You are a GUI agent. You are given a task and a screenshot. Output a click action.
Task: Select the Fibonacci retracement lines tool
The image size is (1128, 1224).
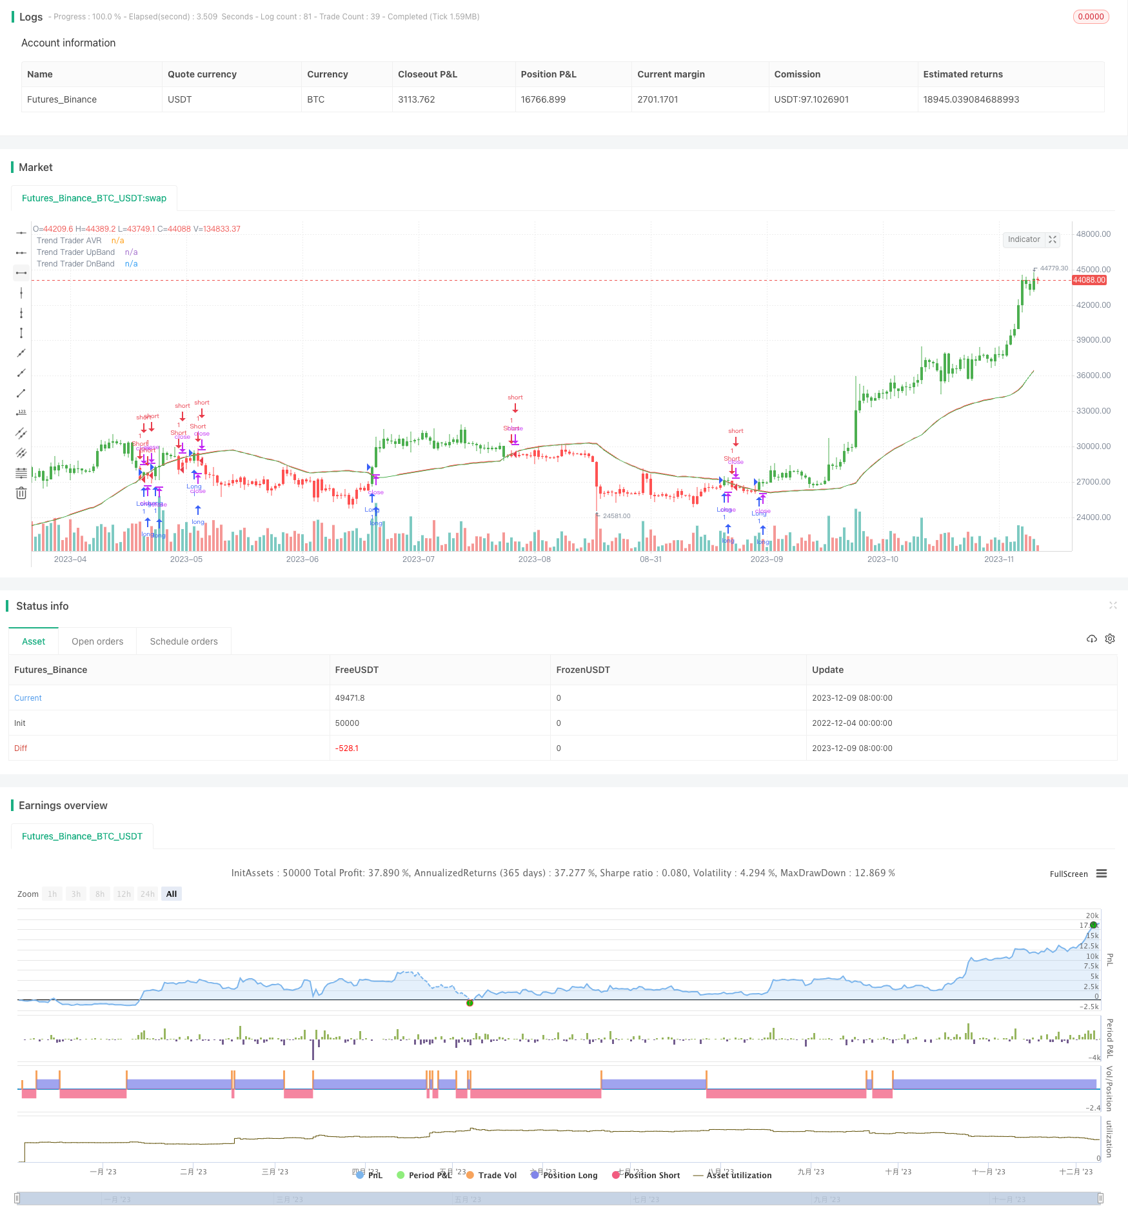(x=21, y=473)
